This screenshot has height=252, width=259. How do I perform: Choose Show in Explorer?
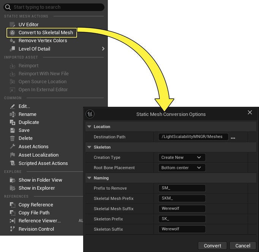[x=37, y=188]
